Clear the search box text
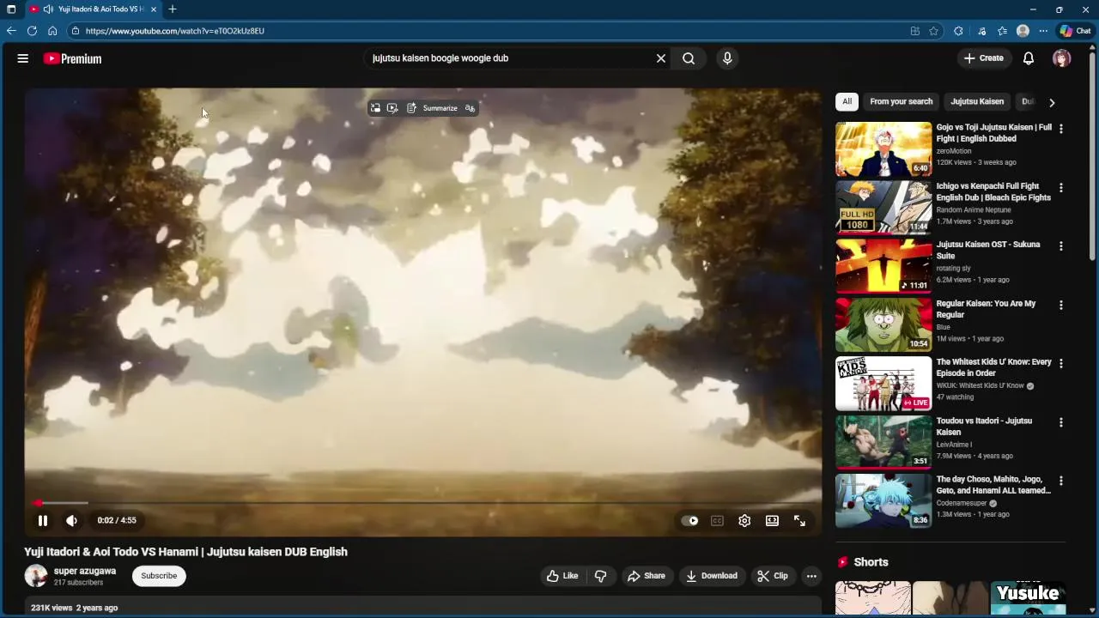This screenshot has height=618, width=1099. 661,58
